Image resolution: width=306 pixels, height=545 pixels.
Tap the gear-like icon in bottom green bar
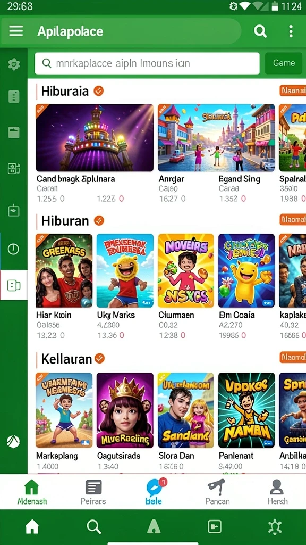coord(275,527)
